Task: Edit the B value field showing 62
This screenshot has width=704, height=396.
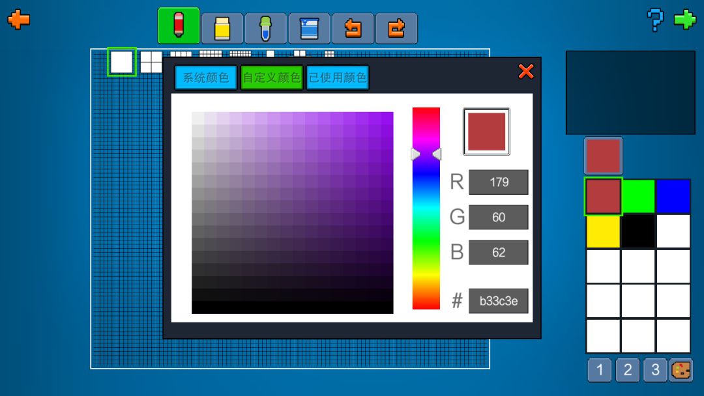Action: [499, 252]
